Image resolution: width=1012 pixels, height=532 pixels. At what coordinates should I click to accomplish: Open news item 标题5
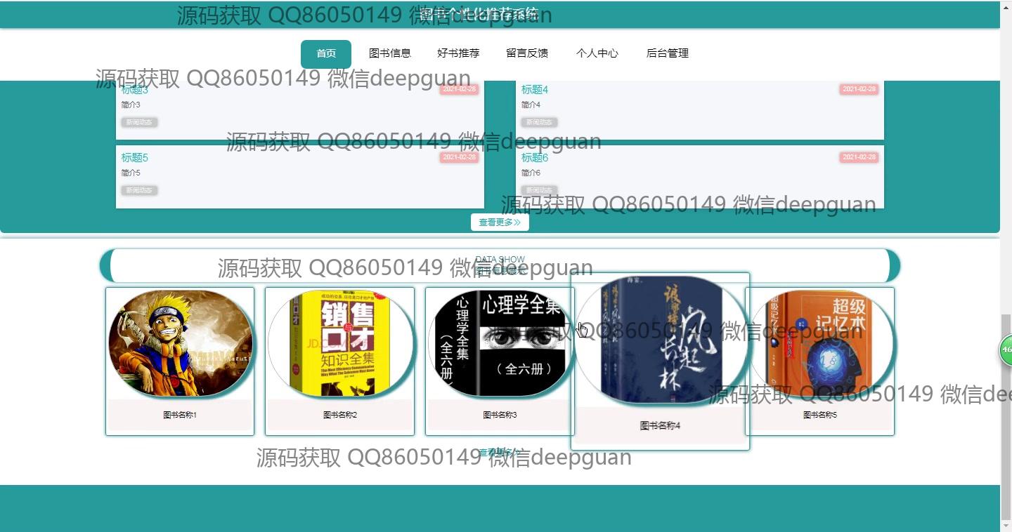(x=134, y=158)
